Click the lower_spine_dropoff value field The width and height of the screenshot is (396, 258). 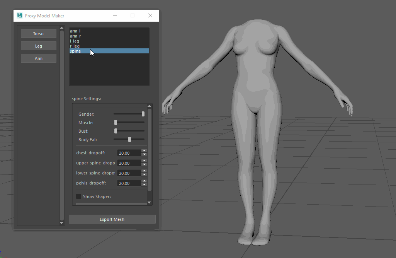click(128, 173)
